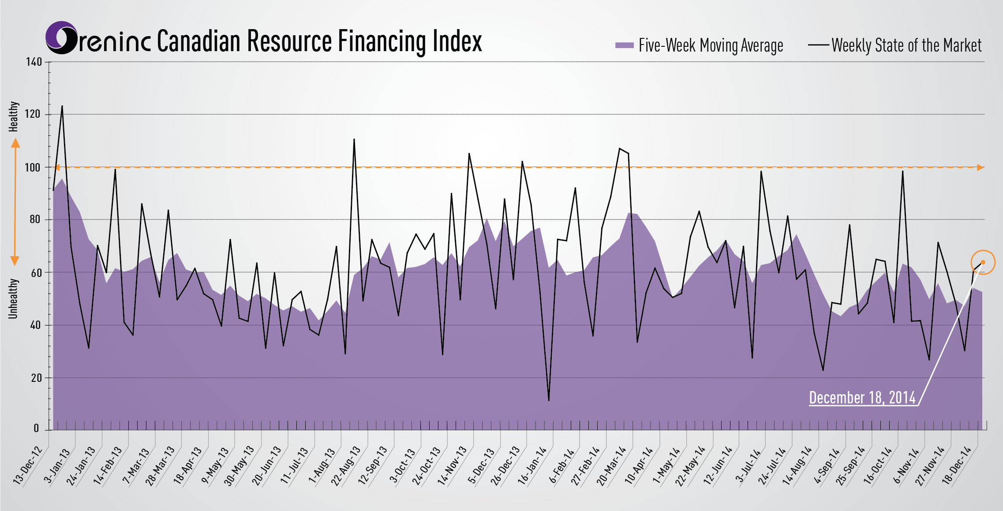Screen dimensions: 1003x511
Task: Click the x-axis date 24-Jul-14
Action: (772, 466)
